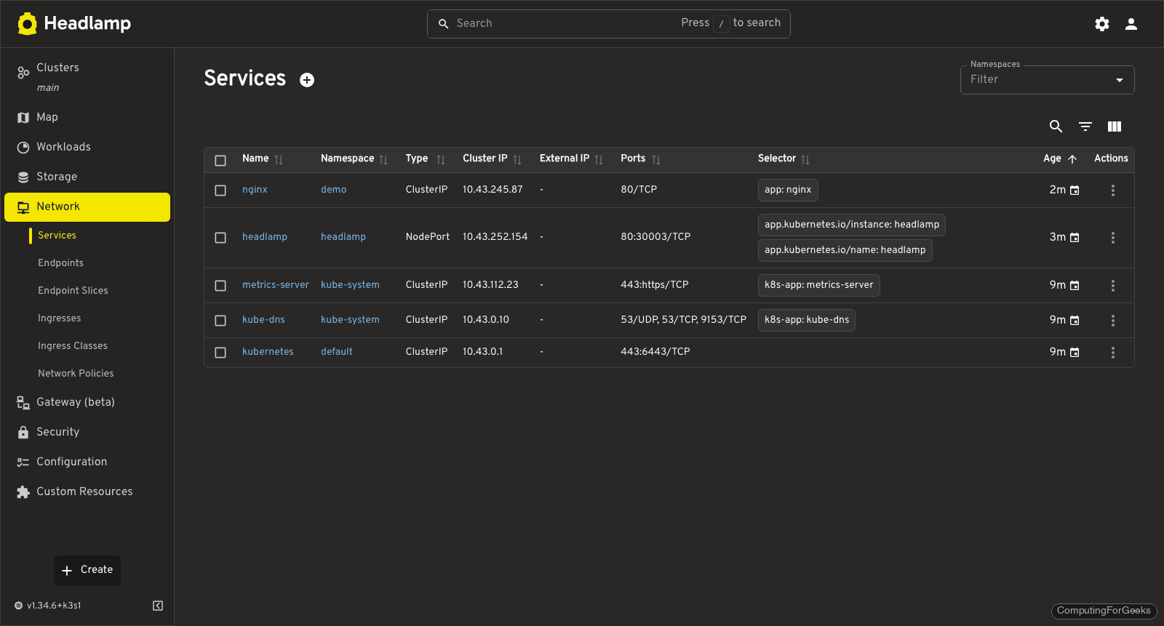Screen dimensions: 1164x626
Task: Sort by Type column arrows
Action: coord(441,159)
